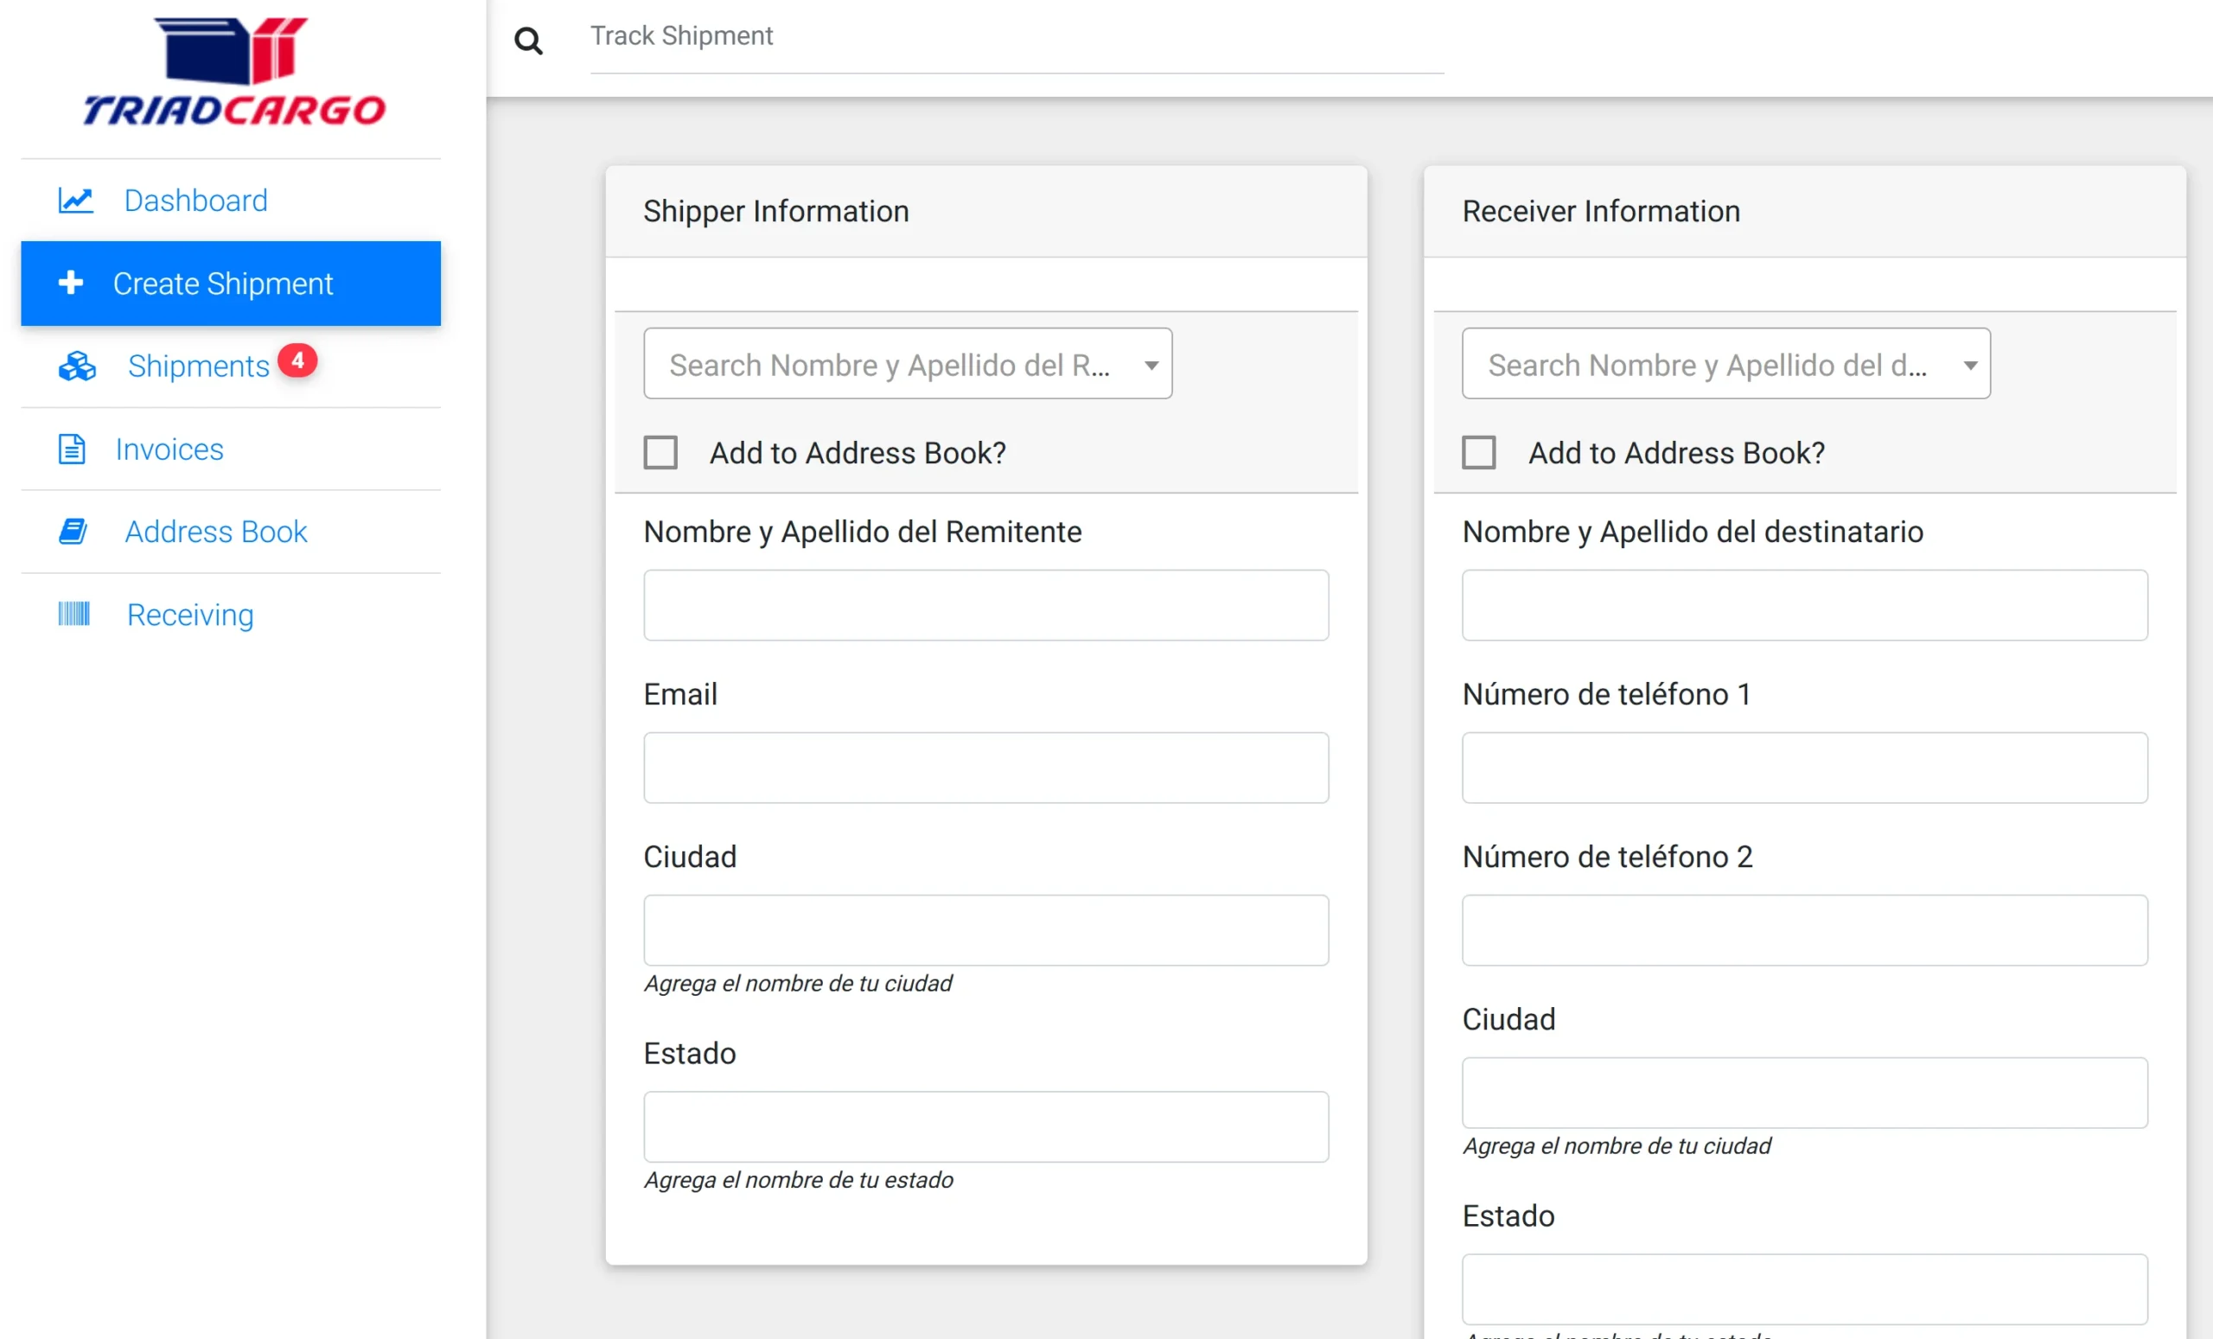
Task: Expand the receiver search dropdown arrow
Action: click(1969, 365)
